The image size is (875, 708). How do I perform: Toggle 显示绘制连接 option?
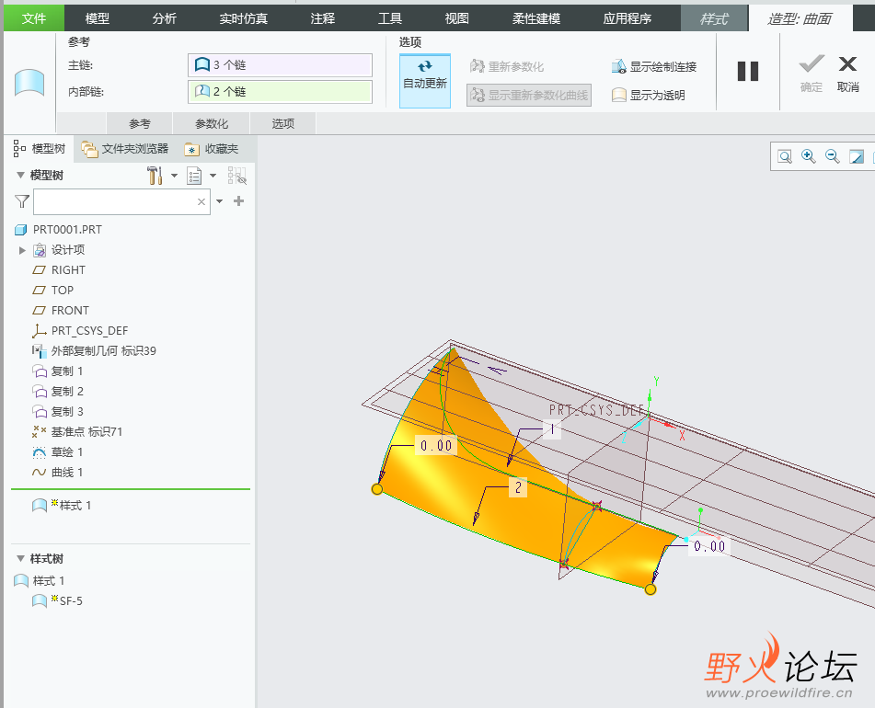654,67
